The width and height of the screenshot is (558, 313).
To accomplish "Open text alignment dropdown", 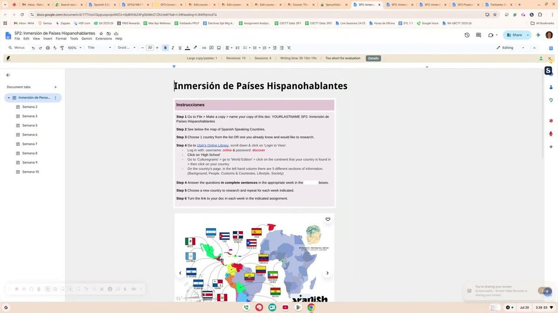I will (229, 48).
